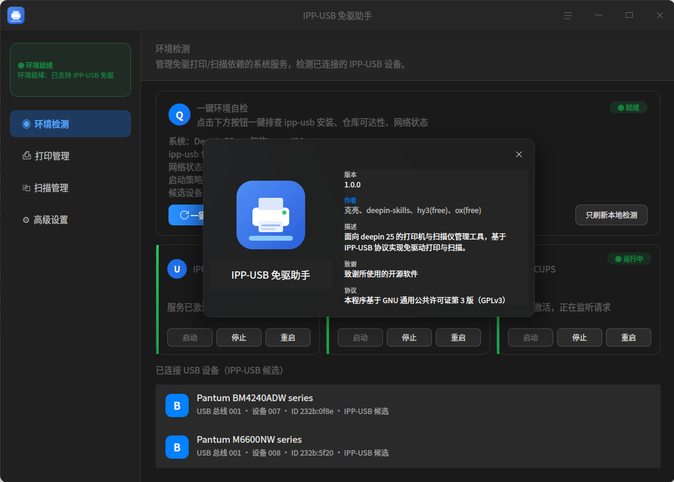This screenshot has width=674, height=482.
Task: Click 启动 on the card with the U icon
Action: [190, 337]
